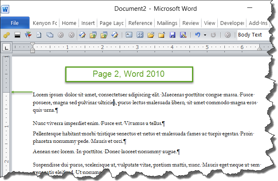Click the Save As disk-with-pencil icon
The width and height of the screenshot is (278, 181).
pyautogui.click(x=183, y=35)
